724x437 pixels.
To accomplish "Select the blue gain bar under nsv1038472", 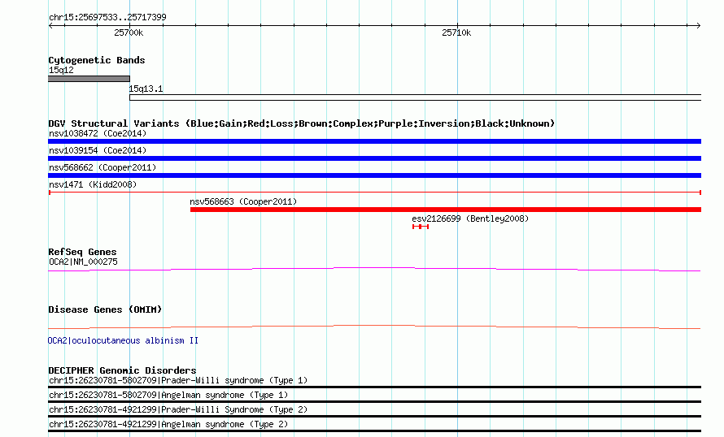I will coord(375,141).
